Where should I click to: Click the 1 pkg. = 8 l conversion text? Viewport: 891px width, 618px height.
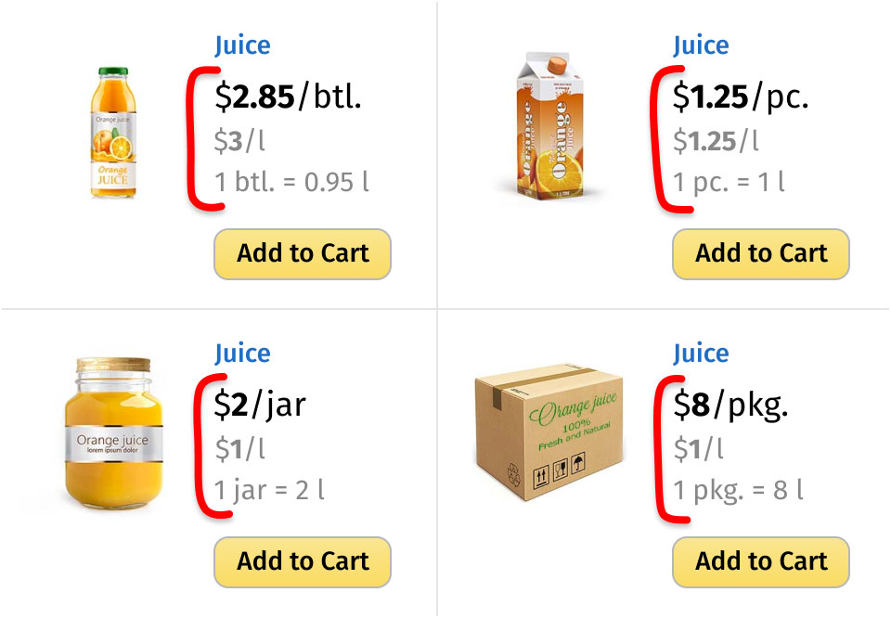click(738, 491)
